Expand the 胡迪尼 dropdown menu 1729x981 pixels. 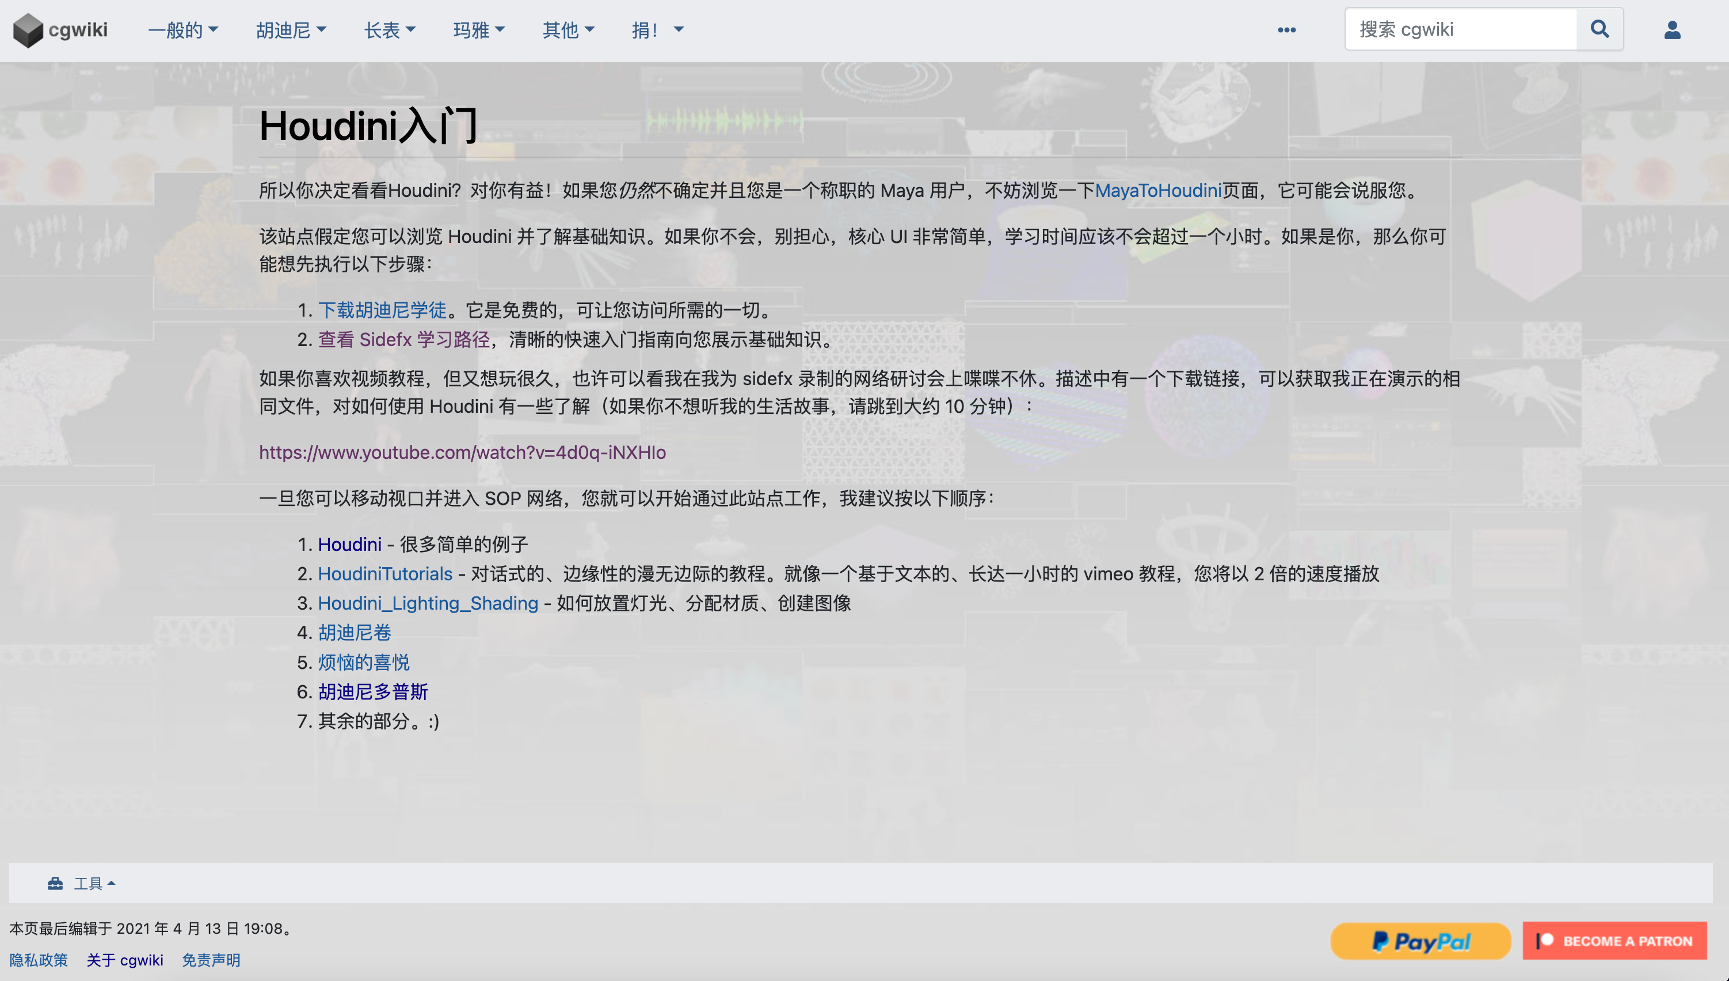pos(291,29)
